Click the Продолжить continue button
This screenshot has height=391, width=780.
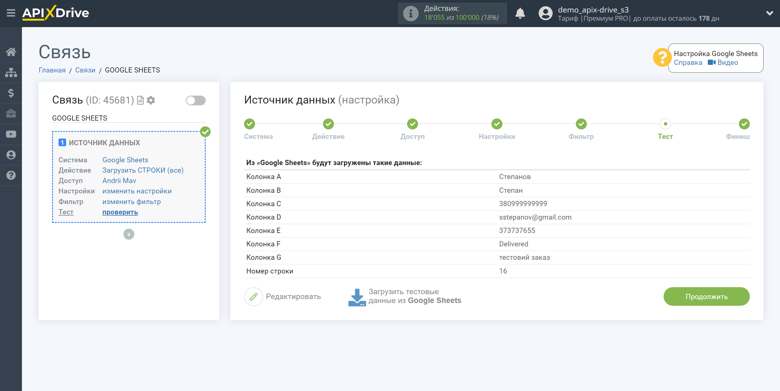707,296
